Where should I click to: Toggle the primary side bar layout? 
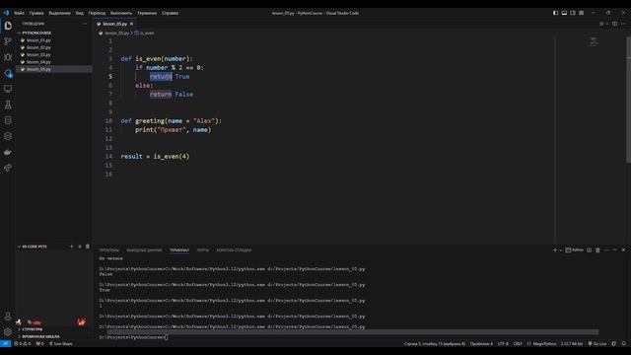point(556,13)
